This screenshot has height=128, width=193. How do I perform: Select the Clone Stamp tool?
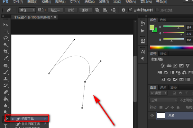[x=5, y=79]
